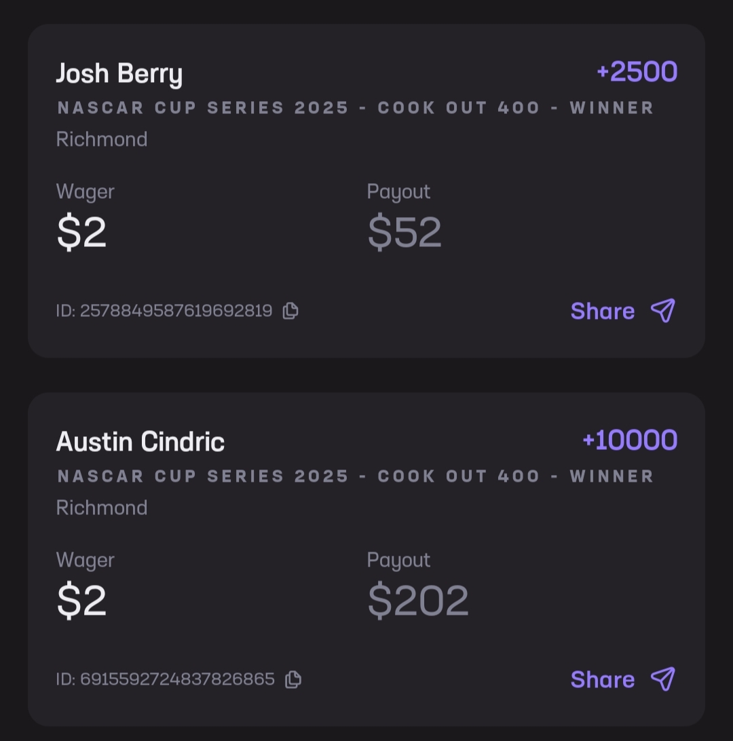This screenshot has height=741, width=733.
Task: Click paper plane icon on Austin Cindric bet
Action: 663,679
